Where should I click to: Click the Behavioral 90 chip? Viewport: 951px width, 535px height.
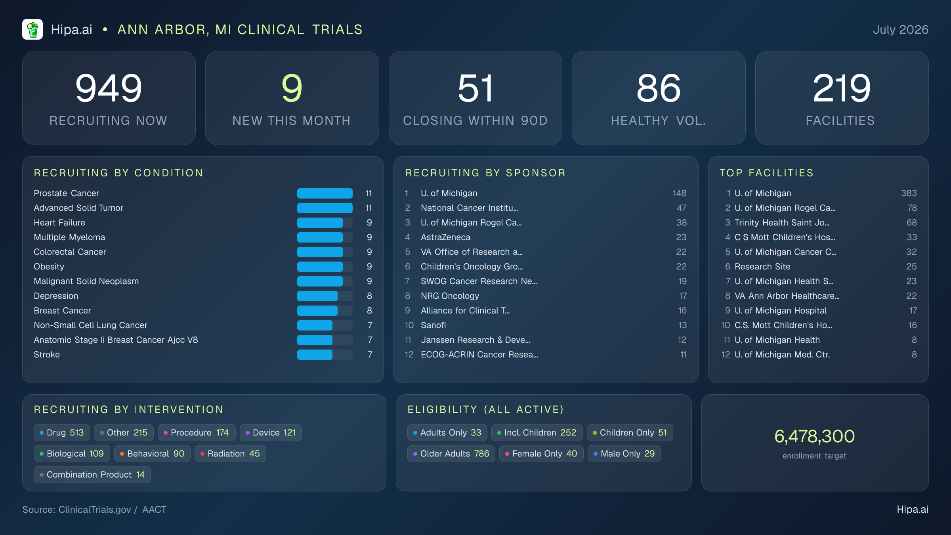click(152, 454)
